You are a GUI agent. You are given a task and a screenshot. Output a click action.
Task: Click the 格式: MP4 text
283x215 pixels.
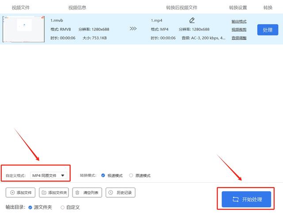pos(160,29)
